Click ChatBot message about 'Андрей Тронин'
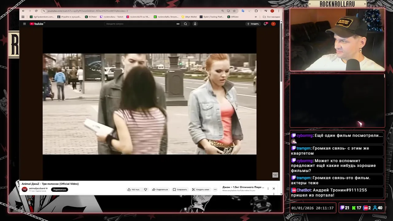The width and height of the screenshot is (393, 221). 337,192
